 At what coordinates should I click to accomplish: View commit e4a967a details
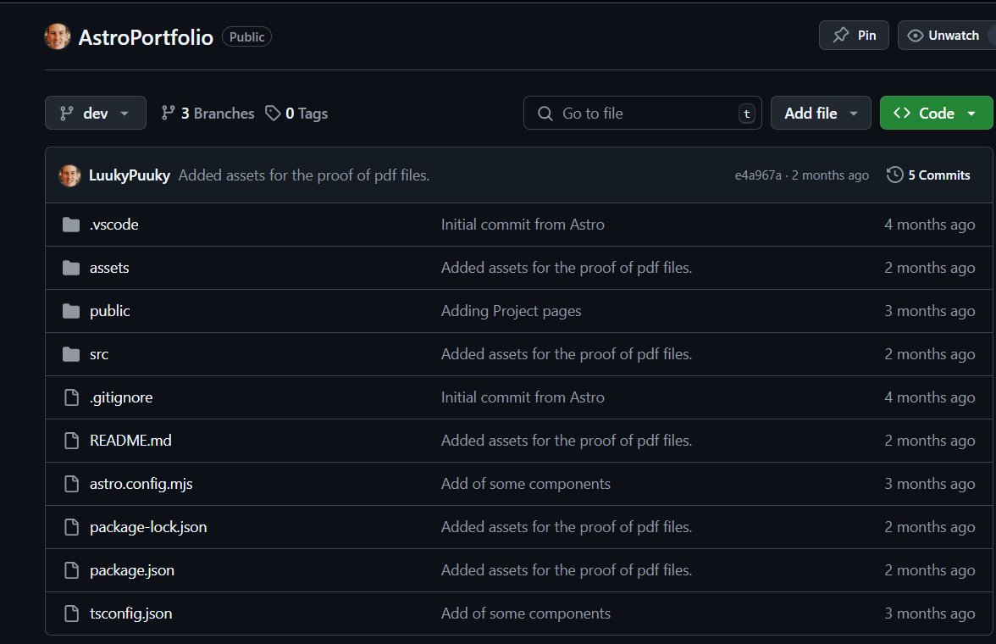coord(758,175)
